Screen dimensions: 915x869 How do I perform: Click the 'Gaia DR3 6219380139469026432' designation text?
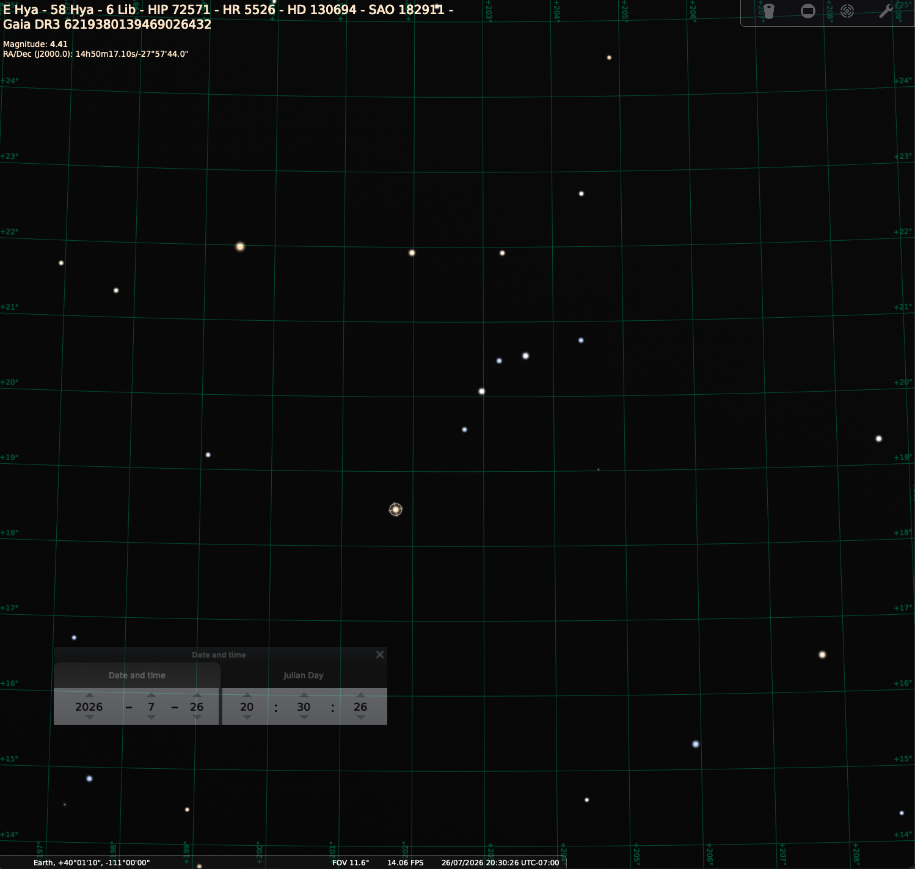pos(108,24)
